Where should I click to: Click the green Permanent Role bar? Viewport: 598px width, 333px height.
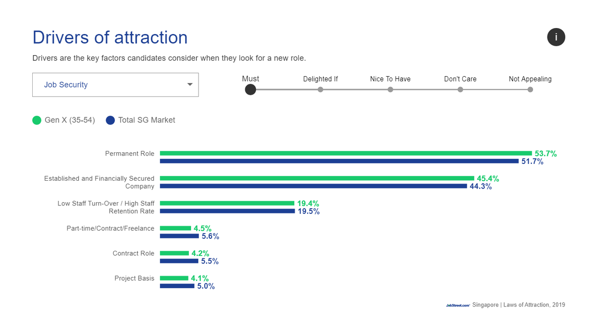pyautogui.click(x=346, y=153)
